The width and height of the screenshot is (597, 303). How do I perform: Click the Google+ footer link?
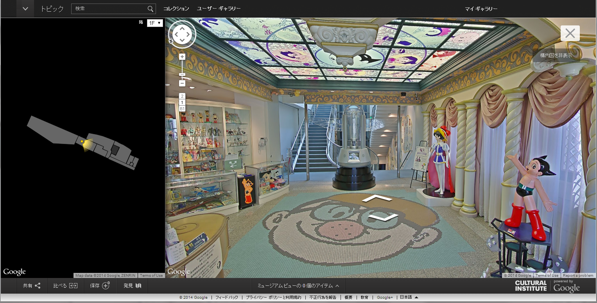coord(385,298)
